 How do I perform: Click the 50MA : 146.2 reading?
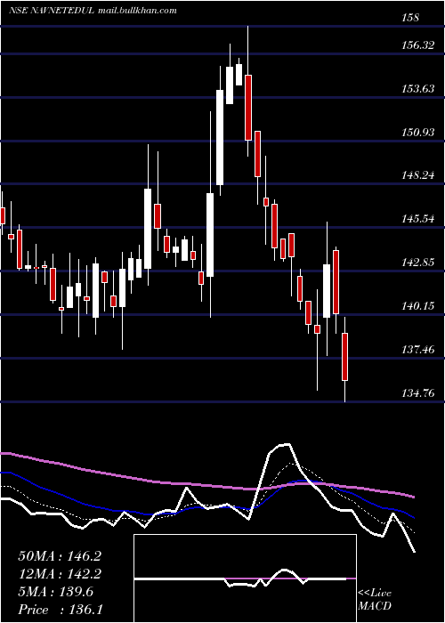60,556
